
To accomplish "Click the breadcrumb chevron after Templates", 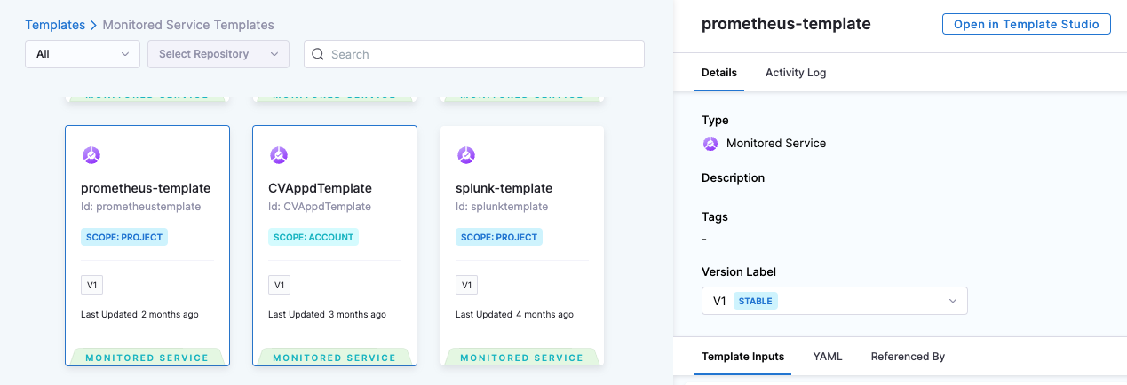I will (x=93, y=25).
